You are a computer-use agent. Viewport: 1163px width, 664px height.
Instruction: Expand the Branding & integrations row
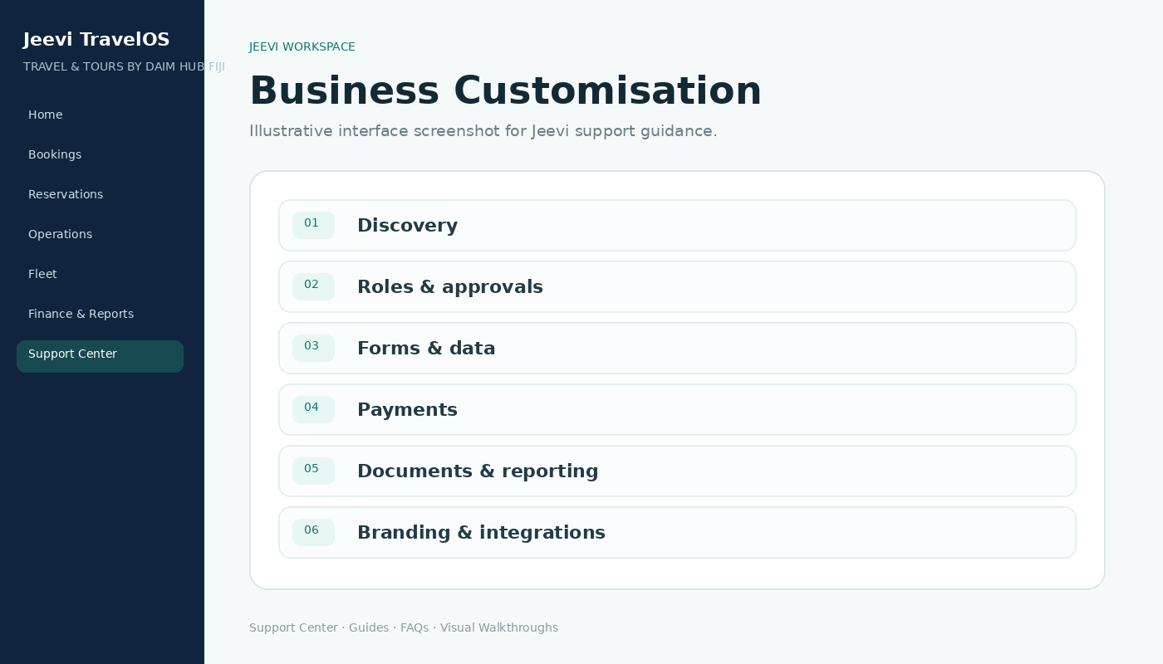pyautogui.click(x=677, y=532)
